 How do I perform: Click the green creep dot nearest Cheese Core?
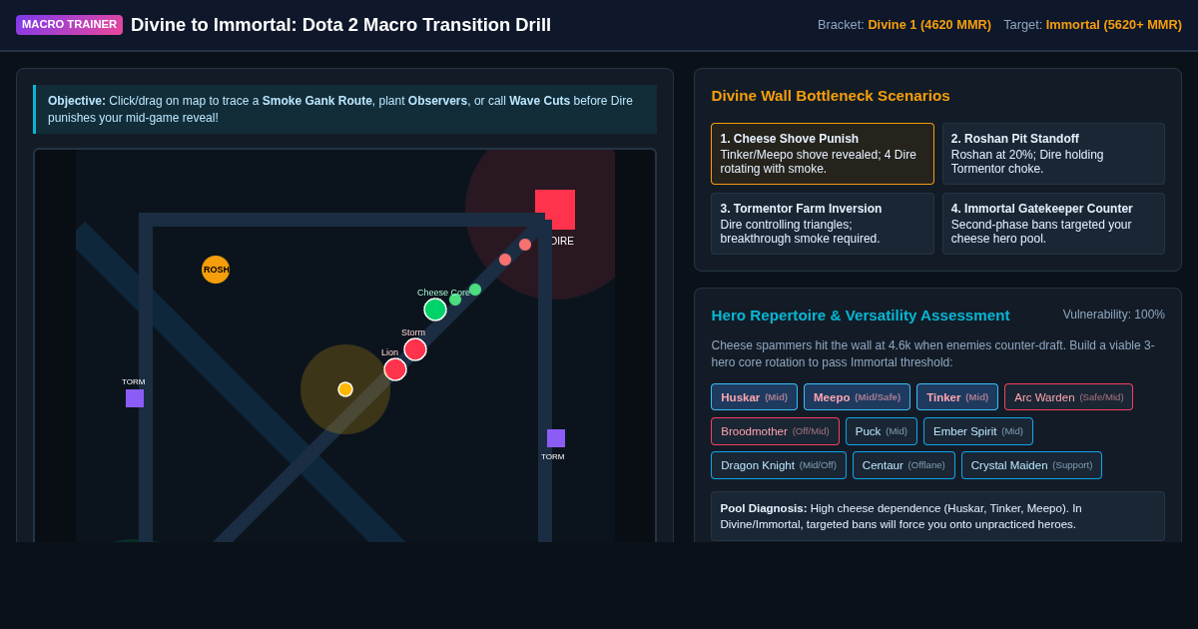[455, 300]
